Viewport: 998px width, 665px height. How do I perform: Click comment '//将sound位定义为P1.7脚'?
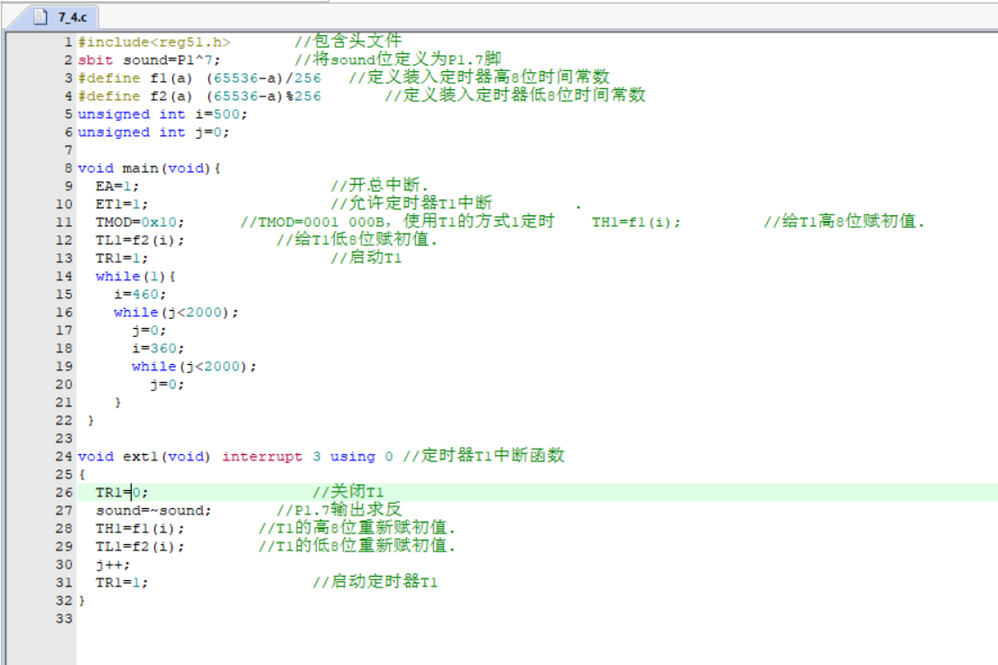tap(398, 59)
